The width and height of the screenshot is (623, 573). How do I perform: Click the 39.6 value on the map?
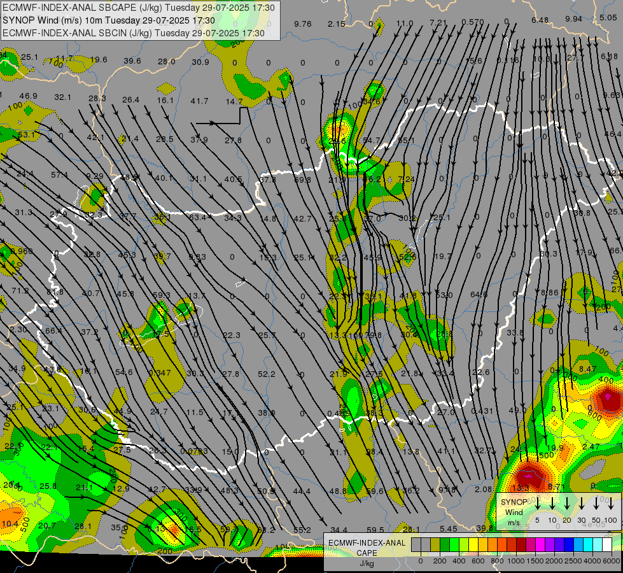tap(132, 61)
